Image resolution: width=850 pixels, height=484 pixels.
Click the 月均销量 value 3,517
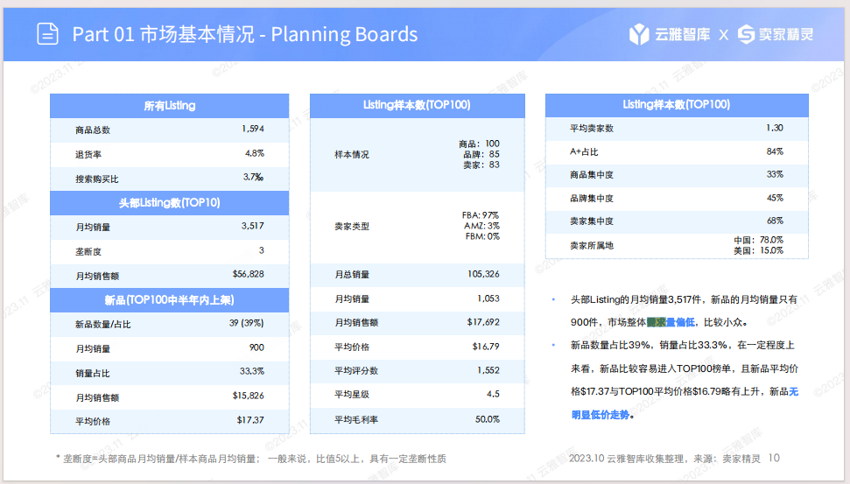click(253, 226)
